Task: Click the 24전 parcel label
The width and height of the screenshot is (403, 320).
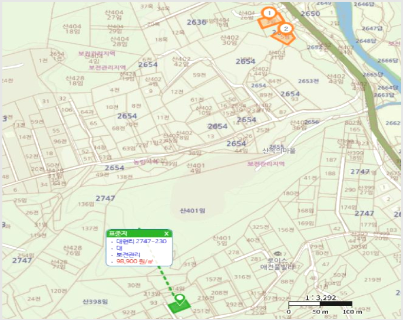Action: click(x=34, y=299)
